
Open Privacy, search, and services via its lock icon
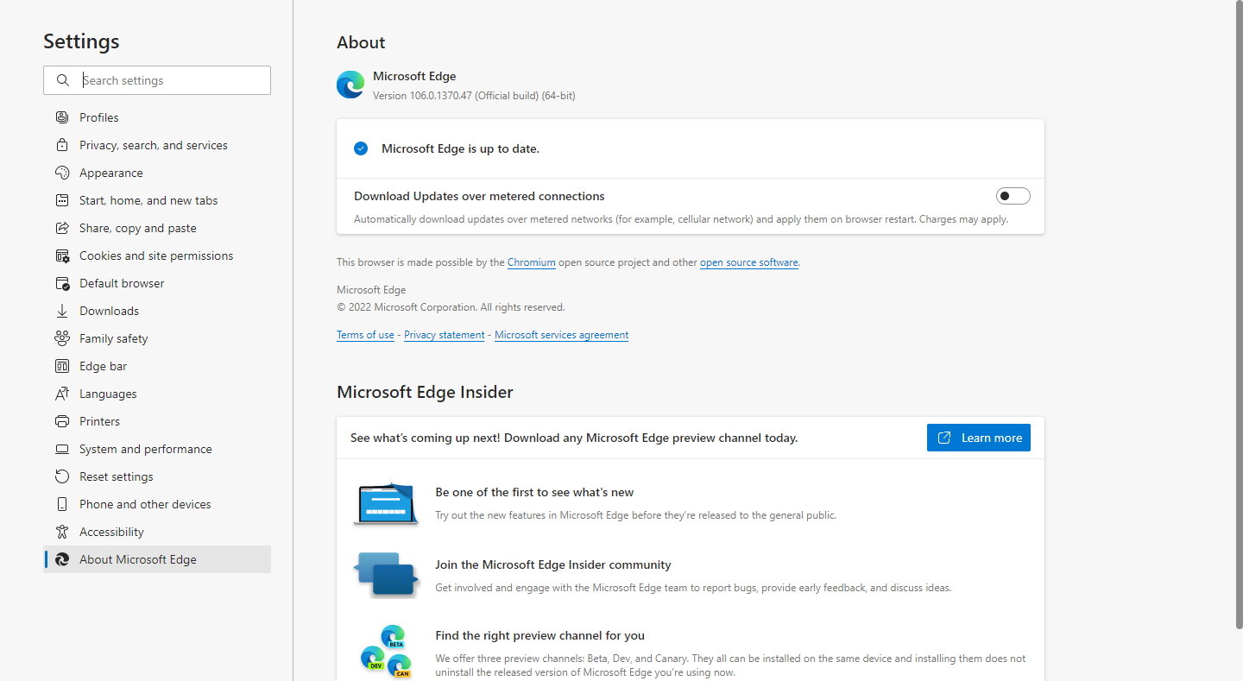pos(61,144)
